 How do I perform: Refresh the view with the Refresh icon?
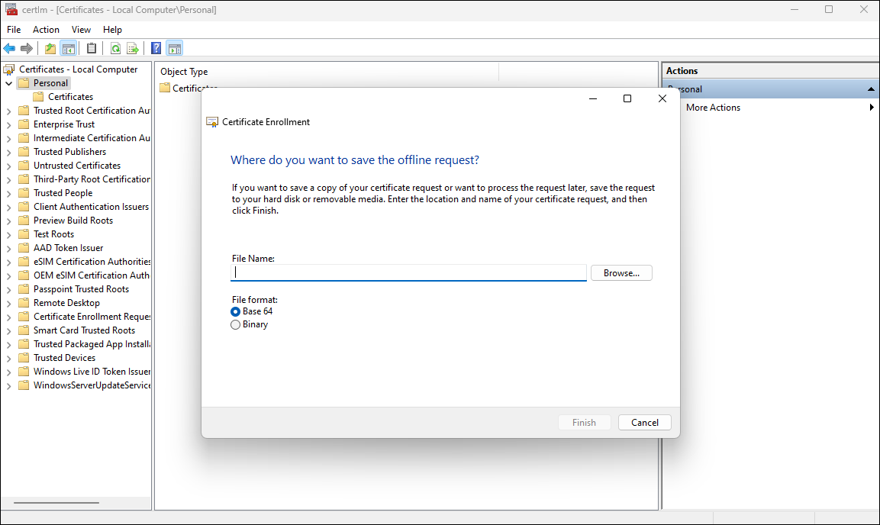tap(115, 47)
